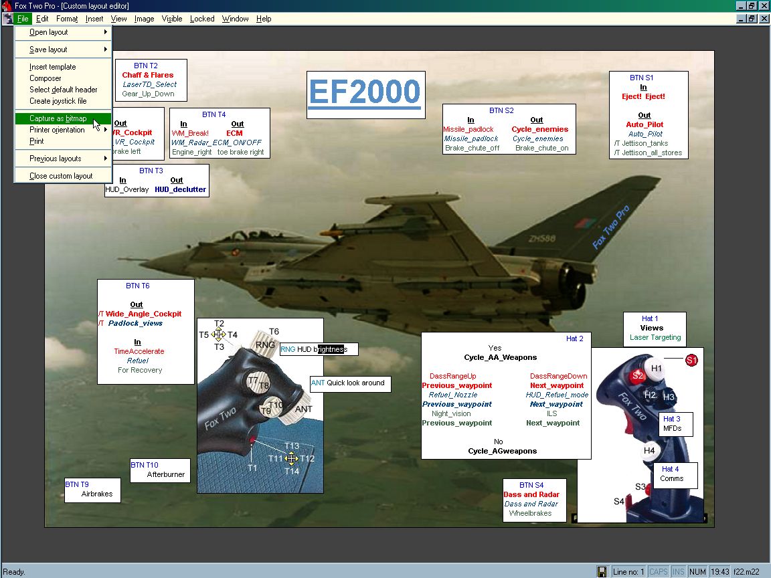Select Close custom layout menu entry
This screenshot has width=771, height=578.
click(x=61, y=176)
